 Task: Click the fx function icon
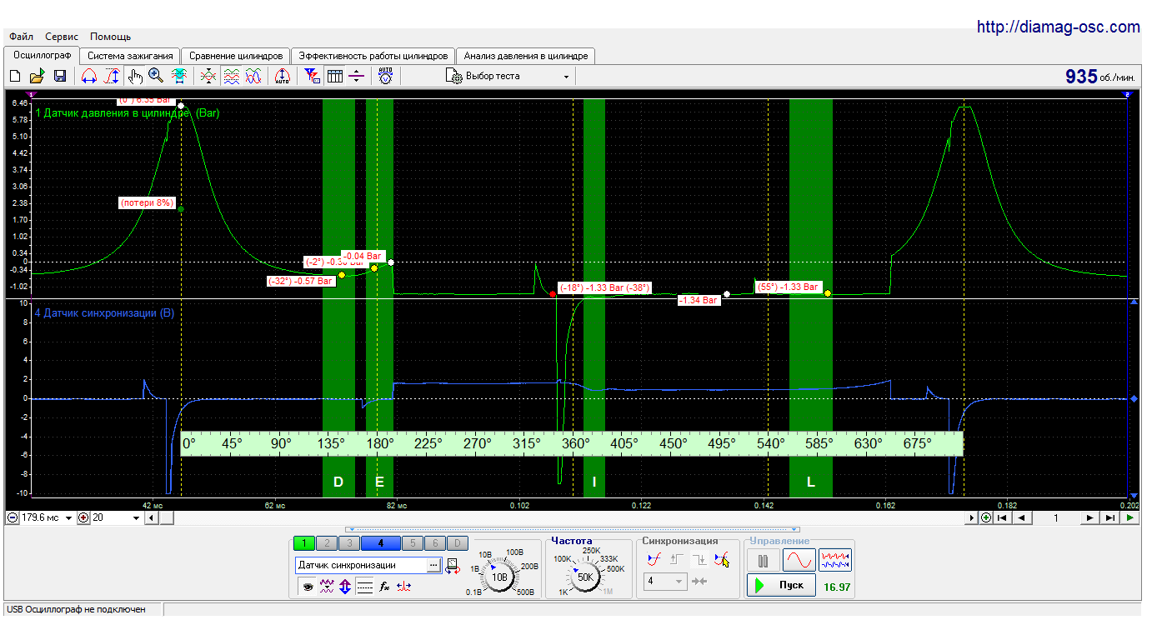pos(384,587)
